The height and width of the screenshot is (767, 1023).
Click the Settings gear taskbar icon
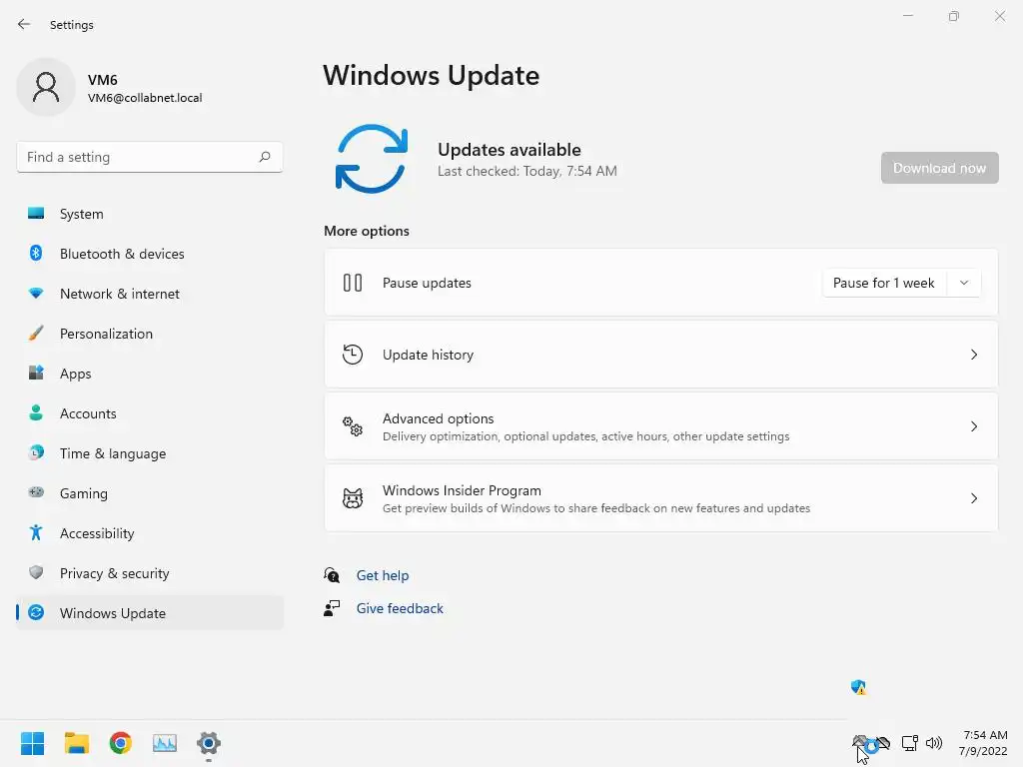pyautogui.click(x=209, y=743)
